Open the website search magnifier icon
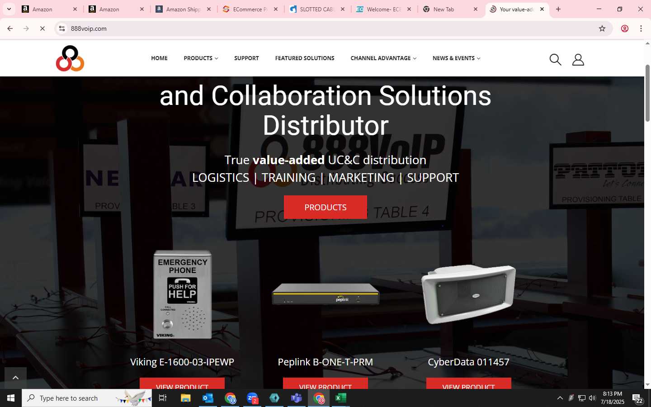The width and height of the screenshot is (651, 407). pos(555,60)
